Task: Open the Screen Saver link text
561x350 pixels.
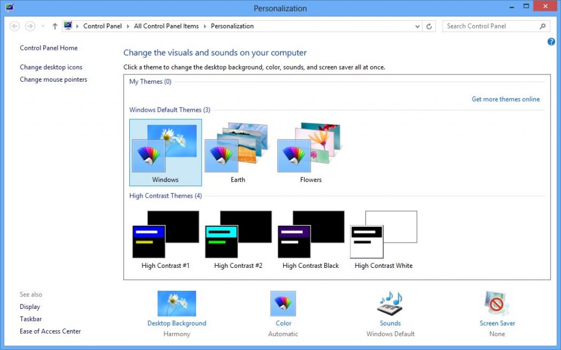Action: tap(497, 323)
